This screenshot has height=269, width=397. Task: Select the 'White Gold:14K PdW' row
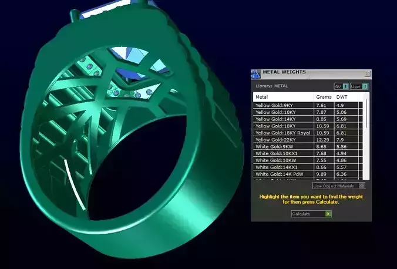pos(308,174)
